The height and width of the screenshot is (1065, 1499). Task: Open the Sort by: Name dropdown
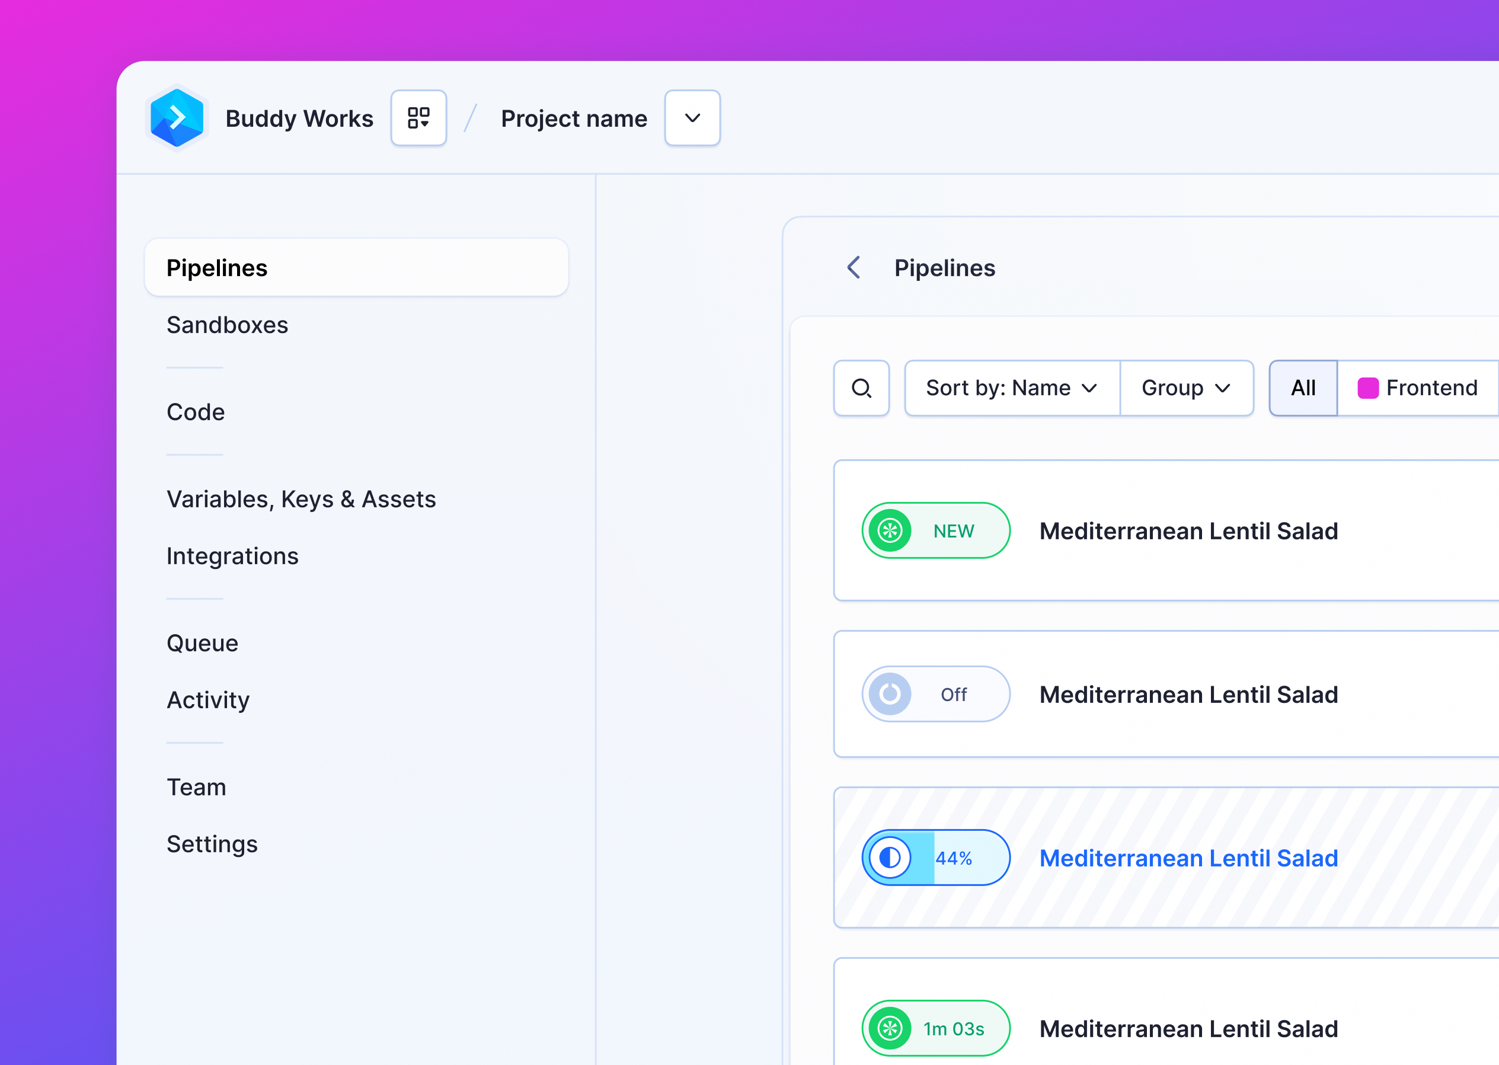pos(1012,388)
